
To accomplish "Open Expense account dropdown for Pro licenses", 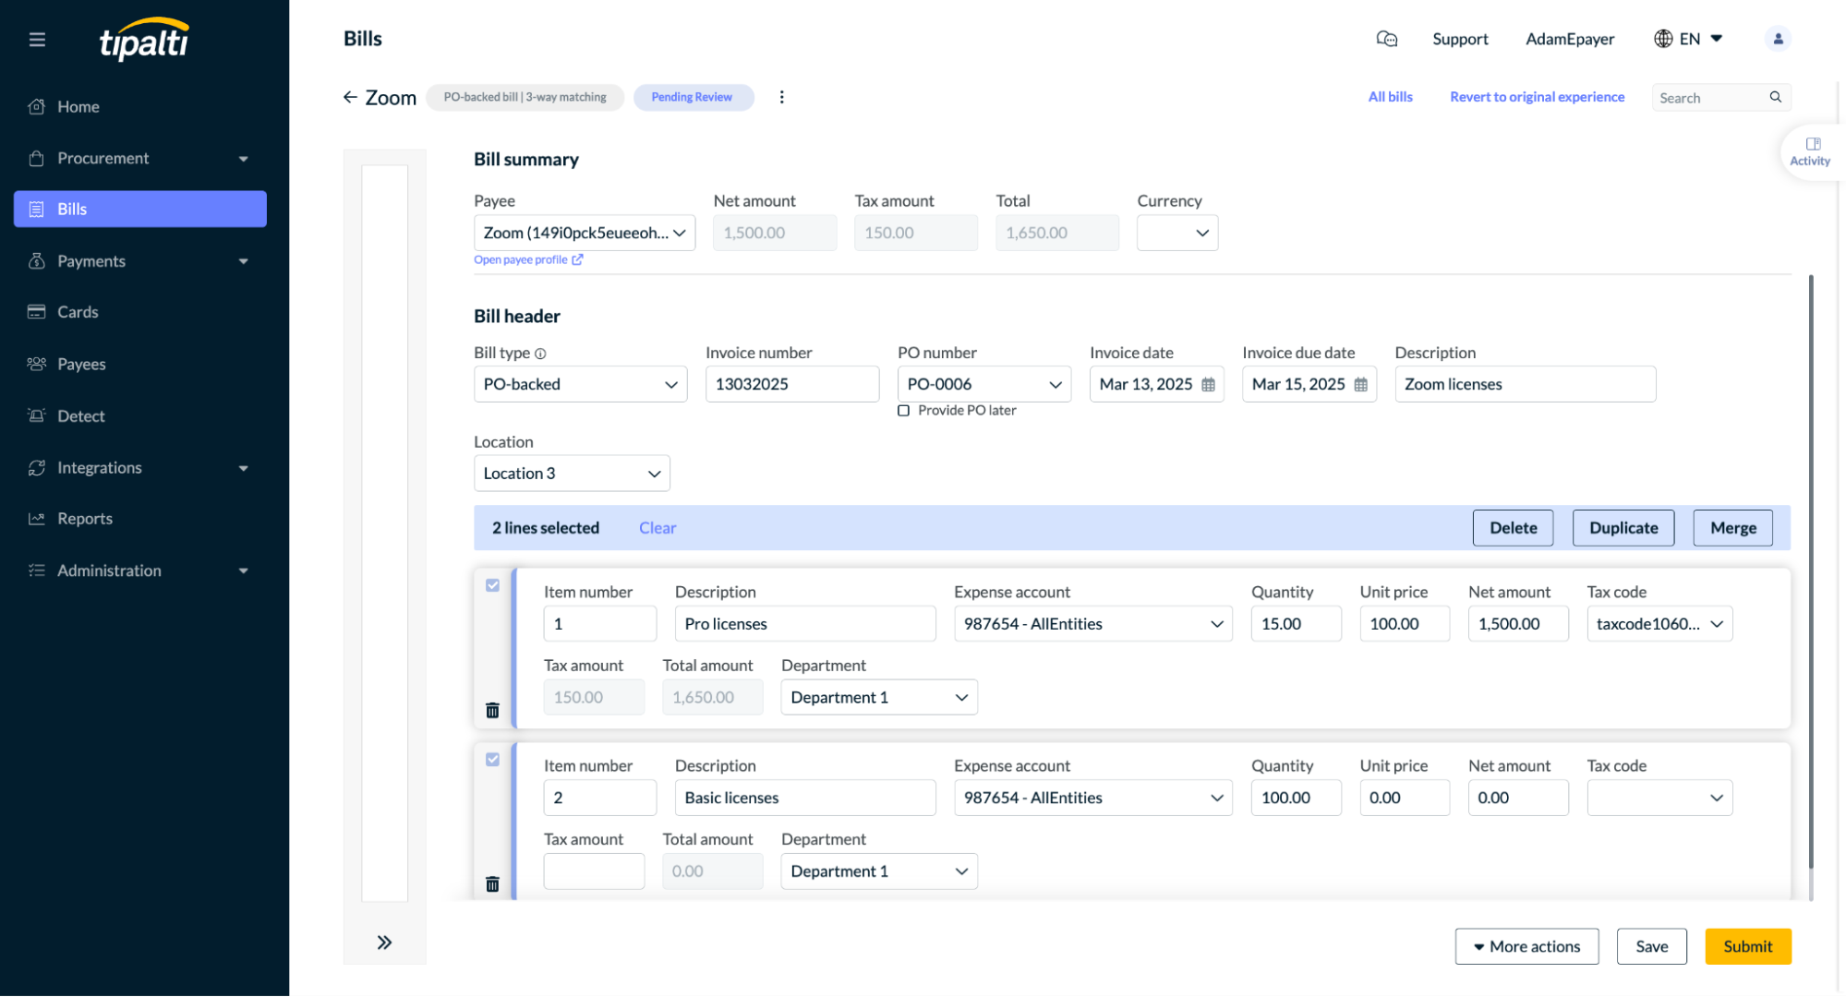I will [x=1093, y=624].
